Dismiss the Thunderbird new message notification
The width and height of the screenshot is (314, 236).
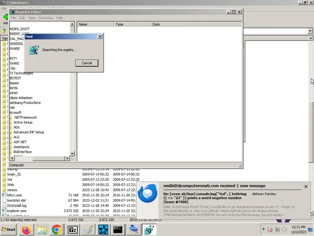tap(306, 187)
